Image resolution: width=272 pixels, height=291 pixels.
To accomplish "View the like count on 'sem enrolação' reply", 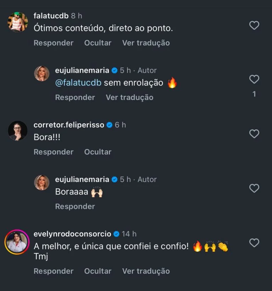I will tap(254, 94).
